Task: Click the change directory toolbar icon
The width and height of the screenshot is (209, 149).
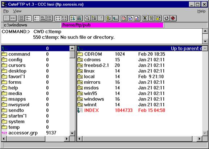Action: [x=109, y=18]
